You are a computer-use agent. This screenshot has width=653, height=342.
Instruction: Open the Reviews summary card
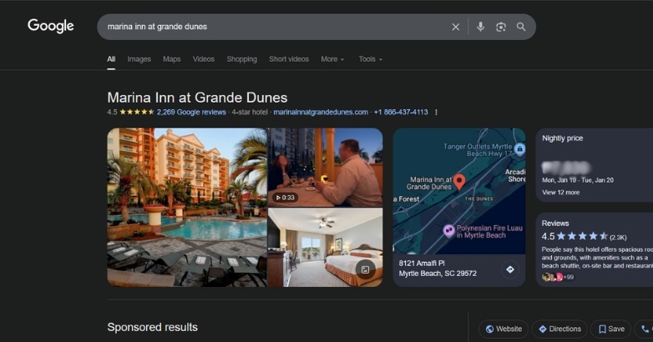point(595,249)
